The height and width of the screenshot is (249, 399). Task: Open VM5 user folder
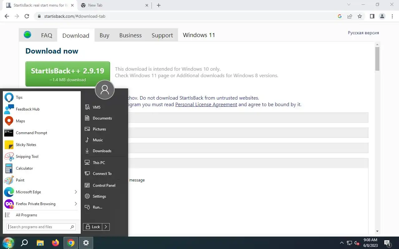(x=104, y=107)
